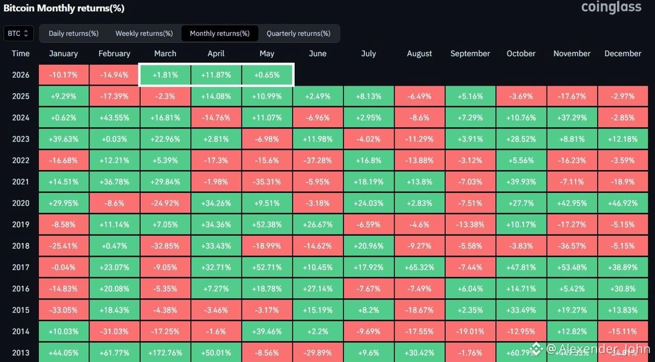The height and width of the screenshot is (362, 655).
Task: Click the 2026 row label
Action: [x=20, y=75]
